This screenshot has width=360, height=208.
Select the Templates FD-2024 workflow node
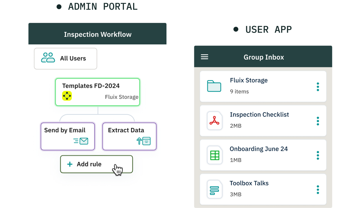[97, 92]
